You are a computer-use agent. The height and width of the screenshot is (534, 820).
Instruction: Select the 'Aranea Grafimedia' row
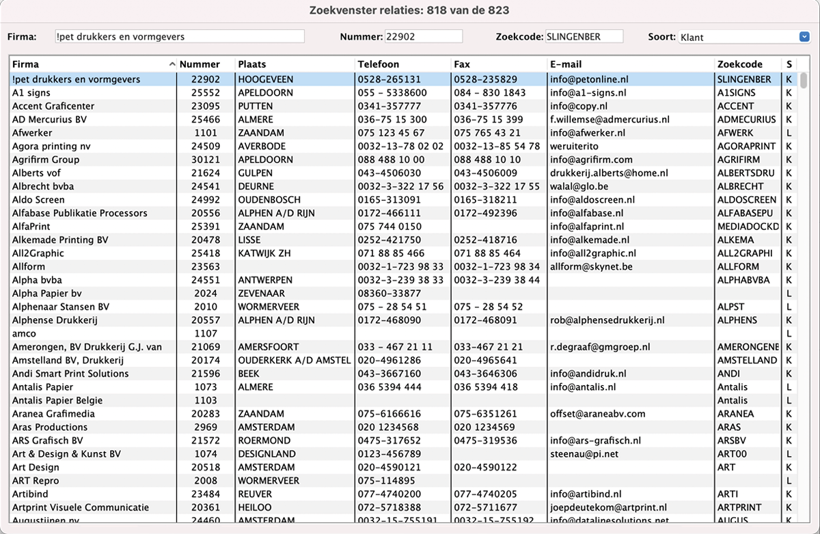405,414
